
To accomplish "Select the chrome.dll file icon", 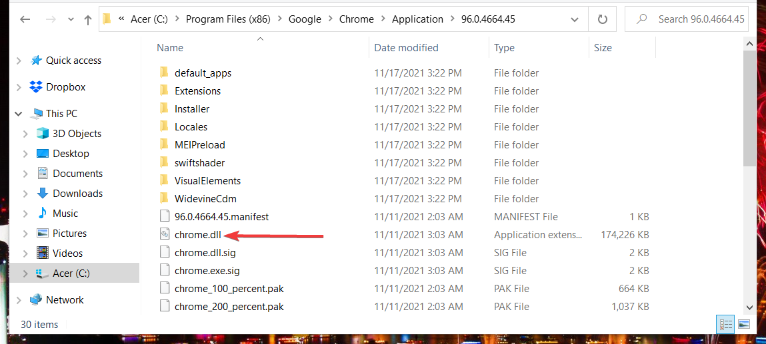I will tap(165, 234).
